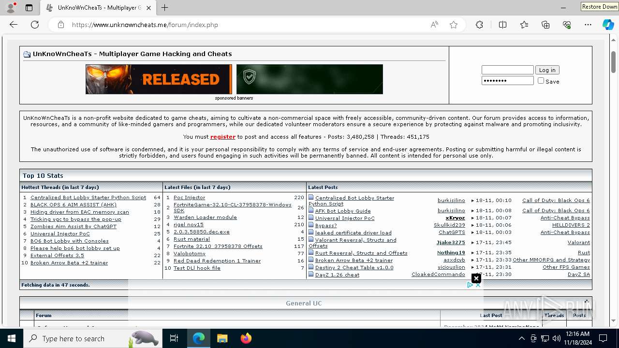View user Jjake3275 profile
Screen dimensions: 619x348
click(x=451, y=242)
